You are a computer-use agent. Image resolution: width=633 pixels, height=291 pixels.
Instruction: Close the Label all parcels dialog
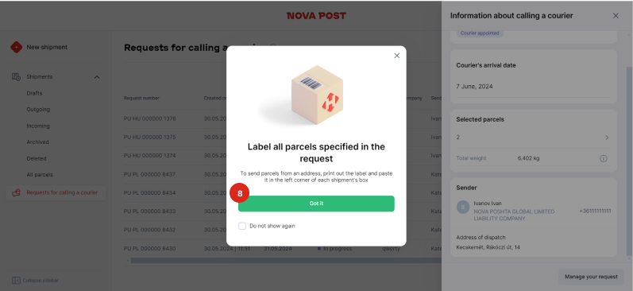[x=397, y=56]
